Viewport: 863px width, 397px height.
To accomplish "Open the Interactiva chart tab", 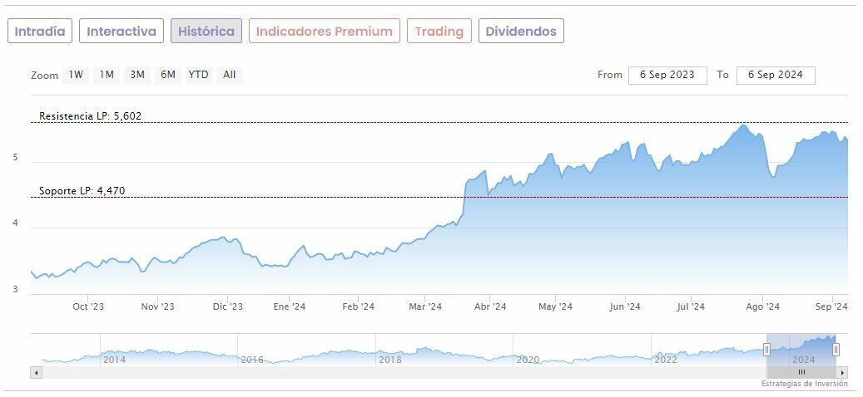I will pyautogui.click(x=122, y=32).
